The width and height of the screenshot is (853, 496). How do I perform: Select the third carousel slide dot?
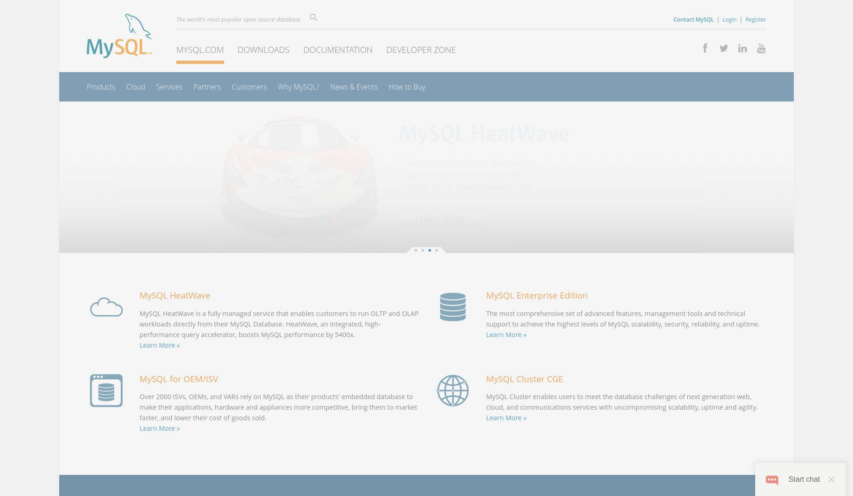[x=430, y=250]
